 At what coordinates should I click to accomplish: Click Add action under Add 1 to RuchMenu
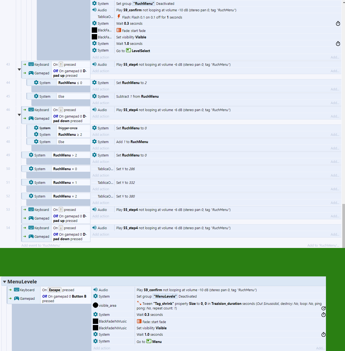[x=101, y=148]
